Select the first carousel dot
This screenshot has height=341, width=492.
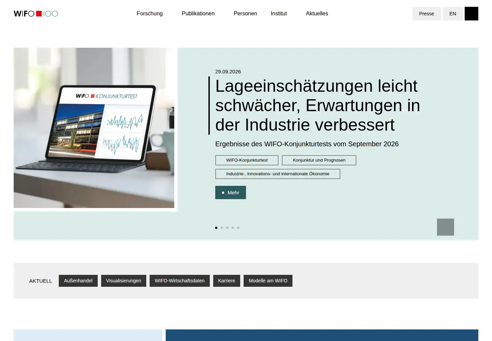tap(216, 228)
